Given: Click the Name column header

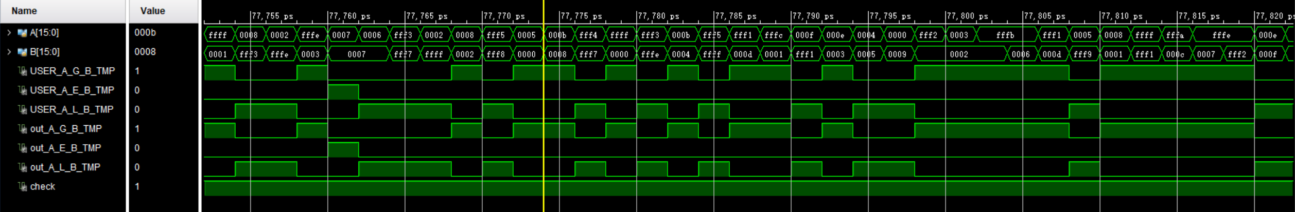Looking at the screenshot, I should click(63, 11).
